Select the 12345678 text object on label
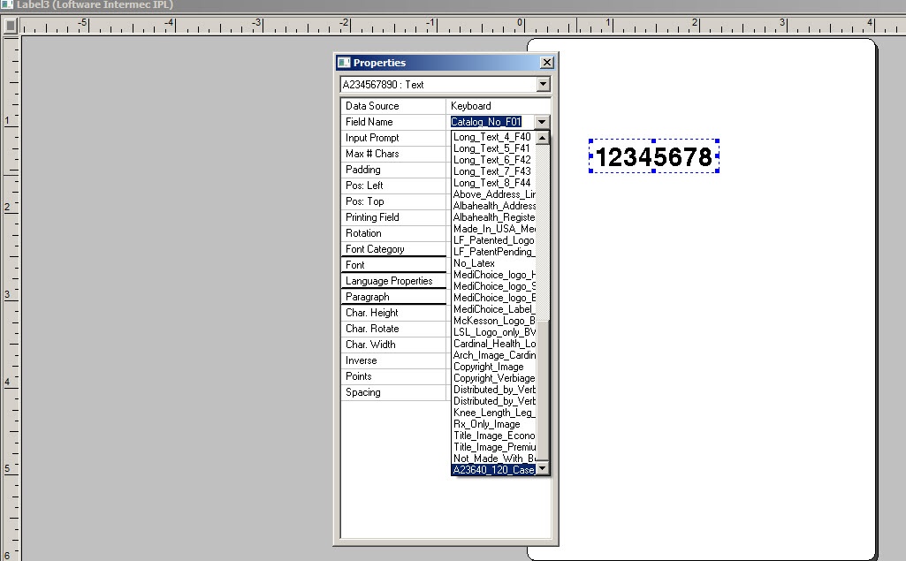The width and height of the screenshot is (906, 561). pos(653,157)
